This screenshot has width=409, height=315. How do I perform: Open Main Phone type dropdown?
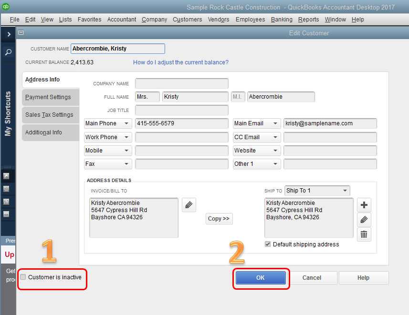[108, 123]
